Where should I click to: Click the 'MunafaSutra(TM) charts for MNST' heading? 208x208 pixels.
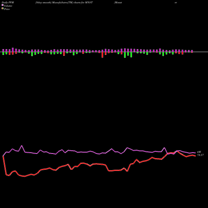tap(72, 2)
